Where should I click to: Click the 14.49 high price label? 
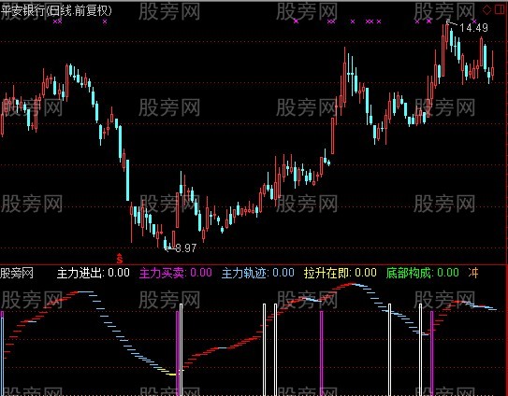(473, 28)
